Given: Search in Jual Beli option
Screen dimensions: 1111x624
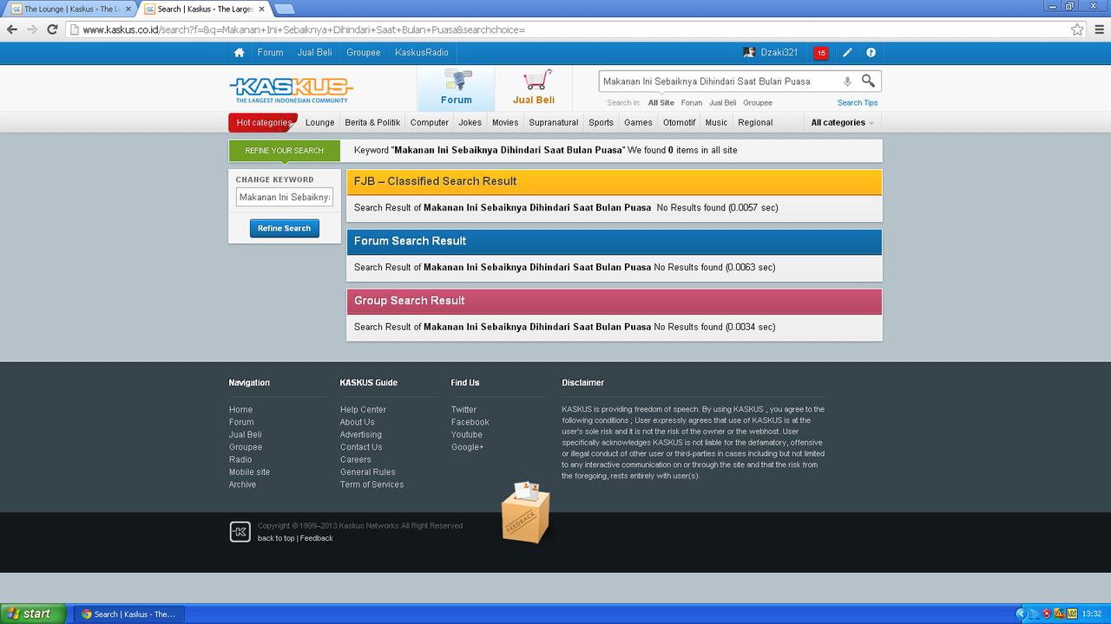Looking at the screenshot, I should [723, 102].
